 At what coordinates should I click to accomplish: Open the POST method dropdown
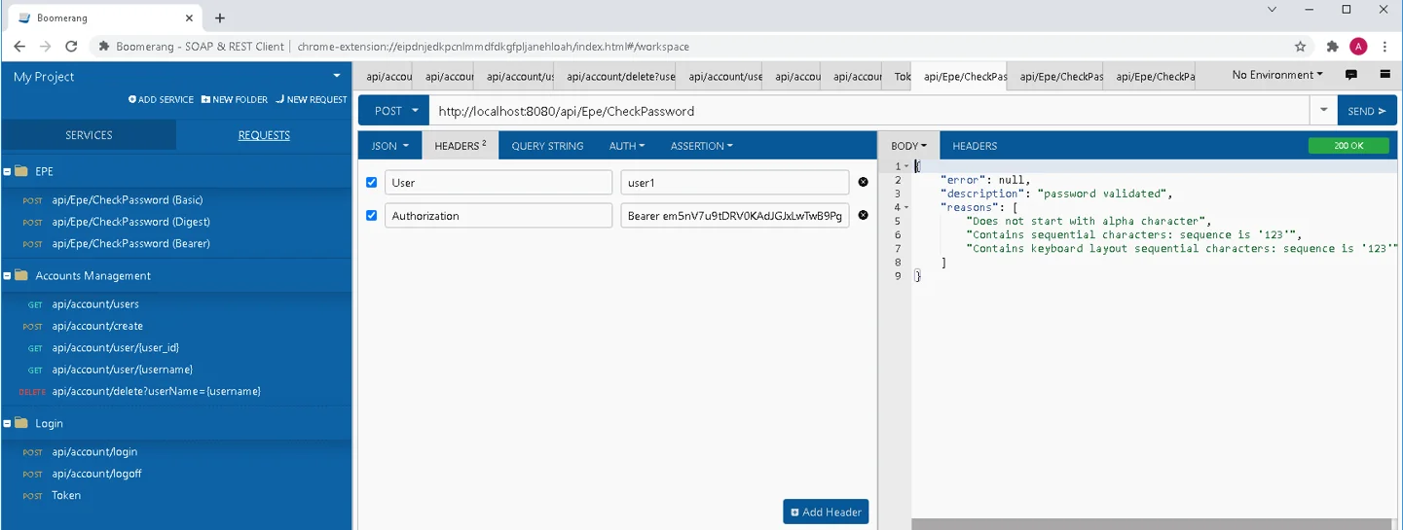coord(393,111)
